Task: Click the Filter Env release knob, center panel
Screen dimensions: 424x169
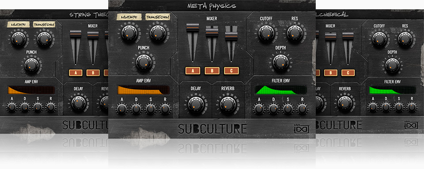Action: [302, 109]
